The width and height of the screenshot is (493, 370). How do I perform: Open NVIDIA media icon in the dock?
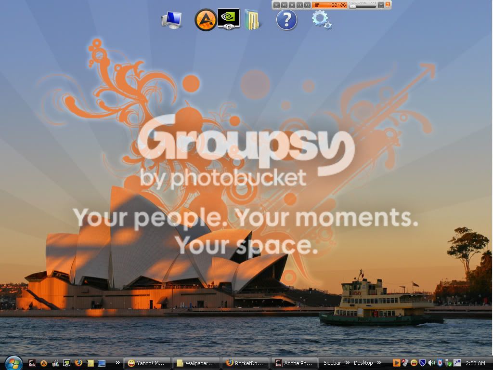229,19
